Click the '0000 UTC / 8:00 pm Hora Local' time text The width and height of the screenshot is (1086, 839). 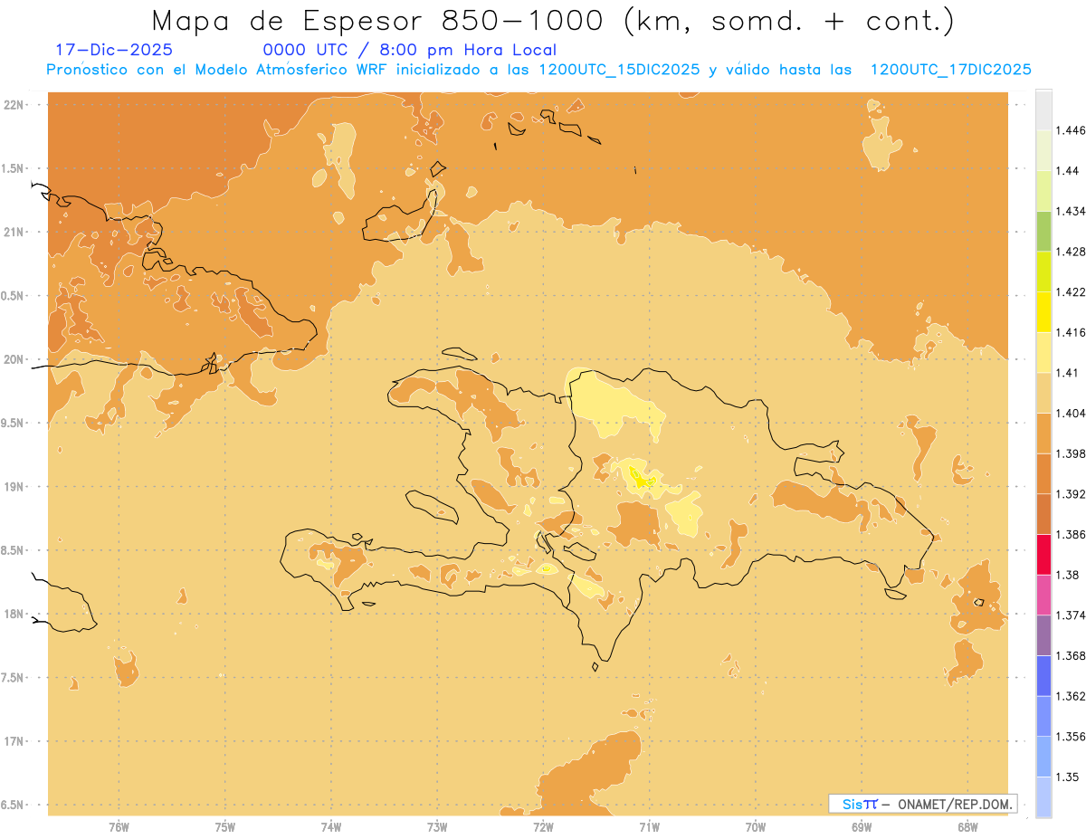click(x=410, y=50)
